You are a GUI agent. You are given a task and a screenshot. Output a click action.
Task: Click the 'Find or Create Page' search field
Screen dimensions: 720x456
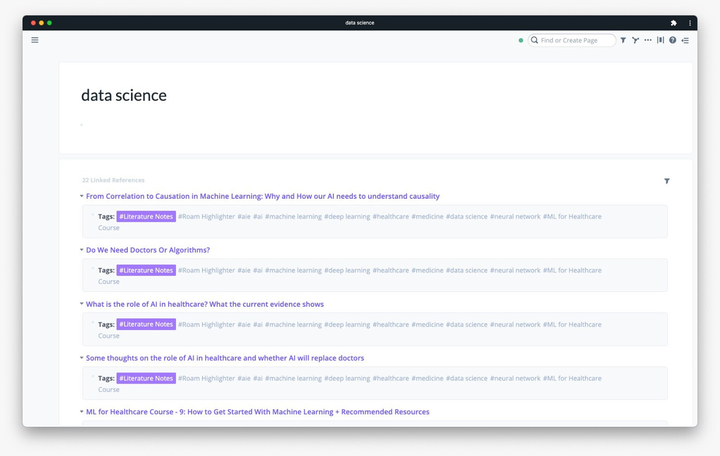[x=572, y=40]
